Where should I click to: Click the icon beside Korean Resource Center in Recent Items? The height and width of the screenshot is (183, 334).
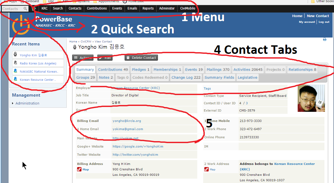15,79
